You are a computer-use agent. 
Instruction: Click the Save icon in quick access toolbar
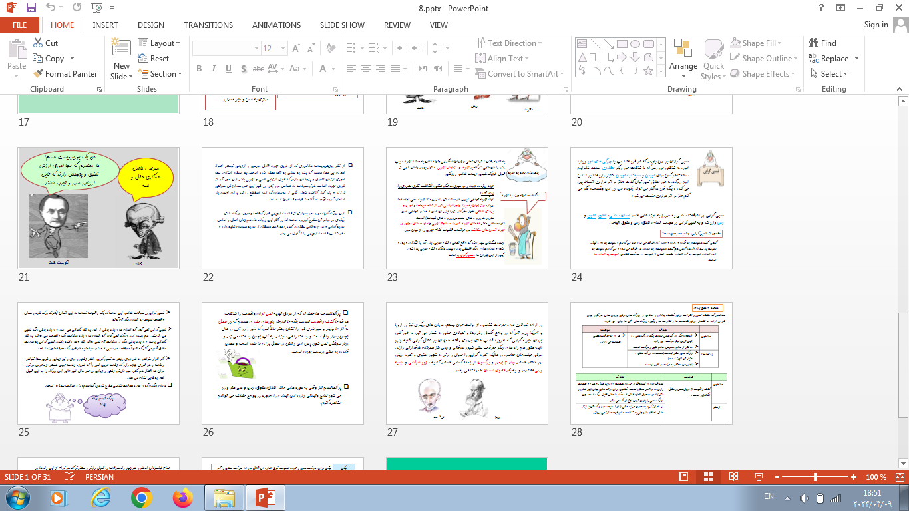pyautogui.click(x=31, y=7)
